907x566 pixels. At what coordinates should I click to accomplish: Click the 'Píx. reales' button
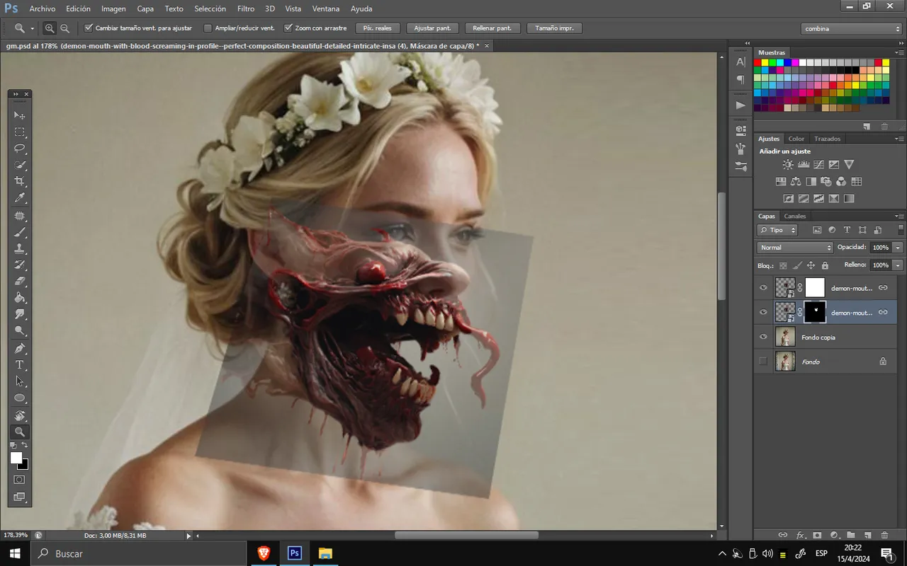pos(378,28)
